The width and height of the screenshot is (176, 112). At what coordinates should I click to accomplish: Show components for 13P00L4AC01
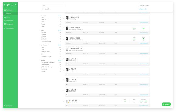pos(143,22)
